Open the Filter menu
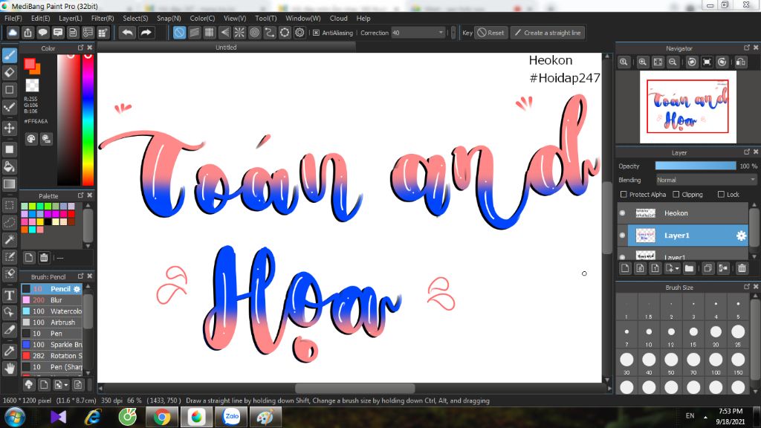Viewport: 761px width, 428px height. point(103,19)
